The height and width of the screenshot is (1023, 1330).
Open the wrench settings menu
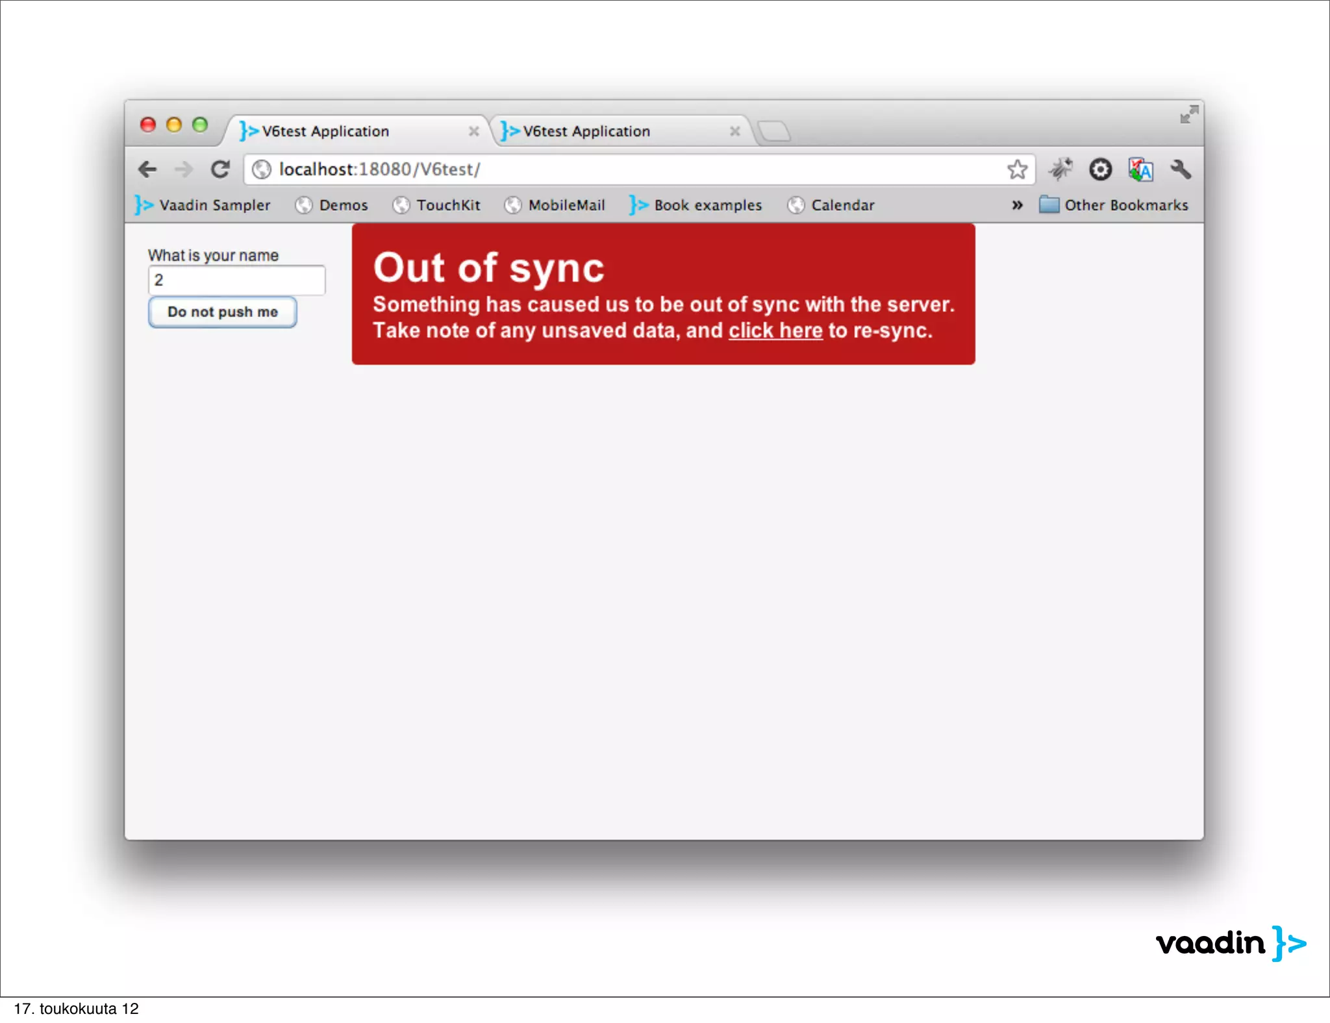coord(1181,169)
